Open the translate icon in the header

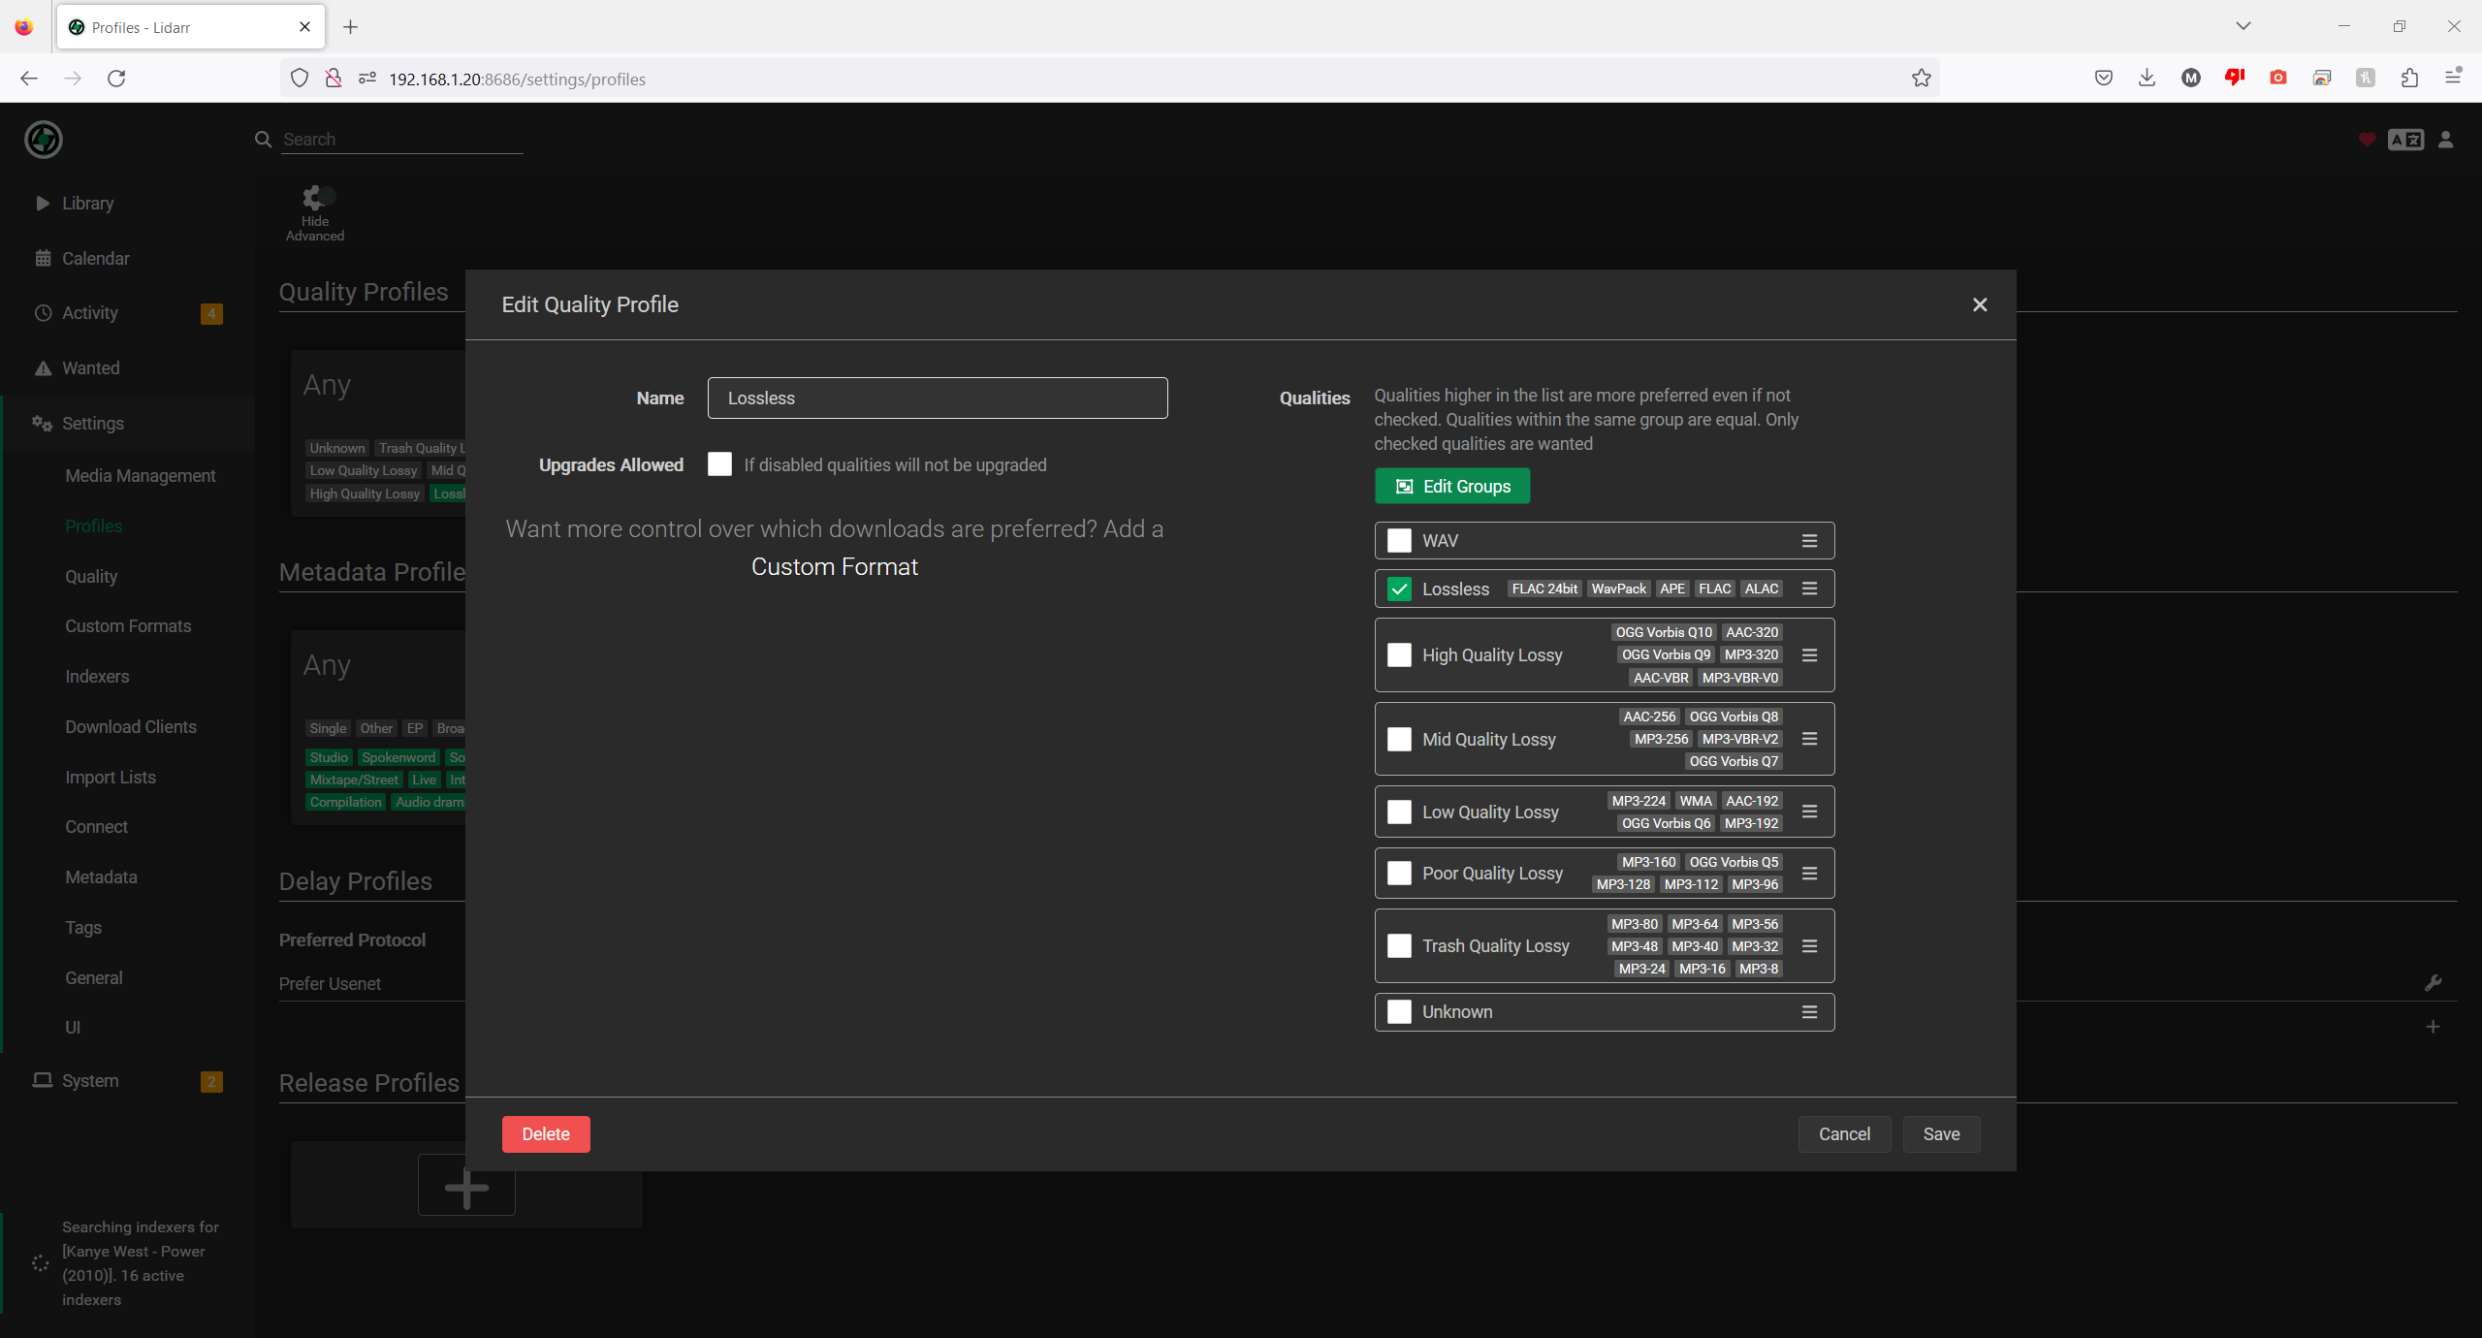pos(2406,140)
